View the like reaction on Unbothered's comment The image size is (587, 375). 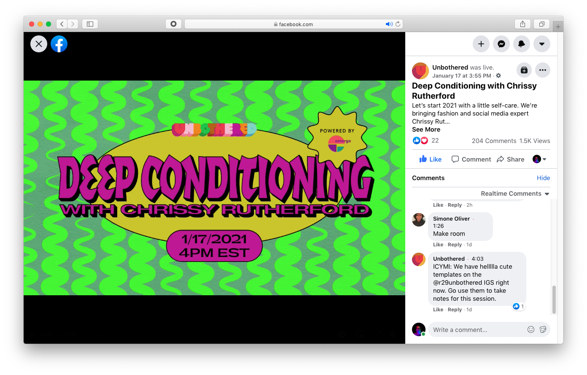(x=518, y=307)
